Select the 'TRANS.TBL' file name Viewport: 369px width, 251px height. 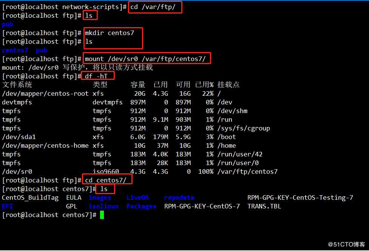point(264,207)
